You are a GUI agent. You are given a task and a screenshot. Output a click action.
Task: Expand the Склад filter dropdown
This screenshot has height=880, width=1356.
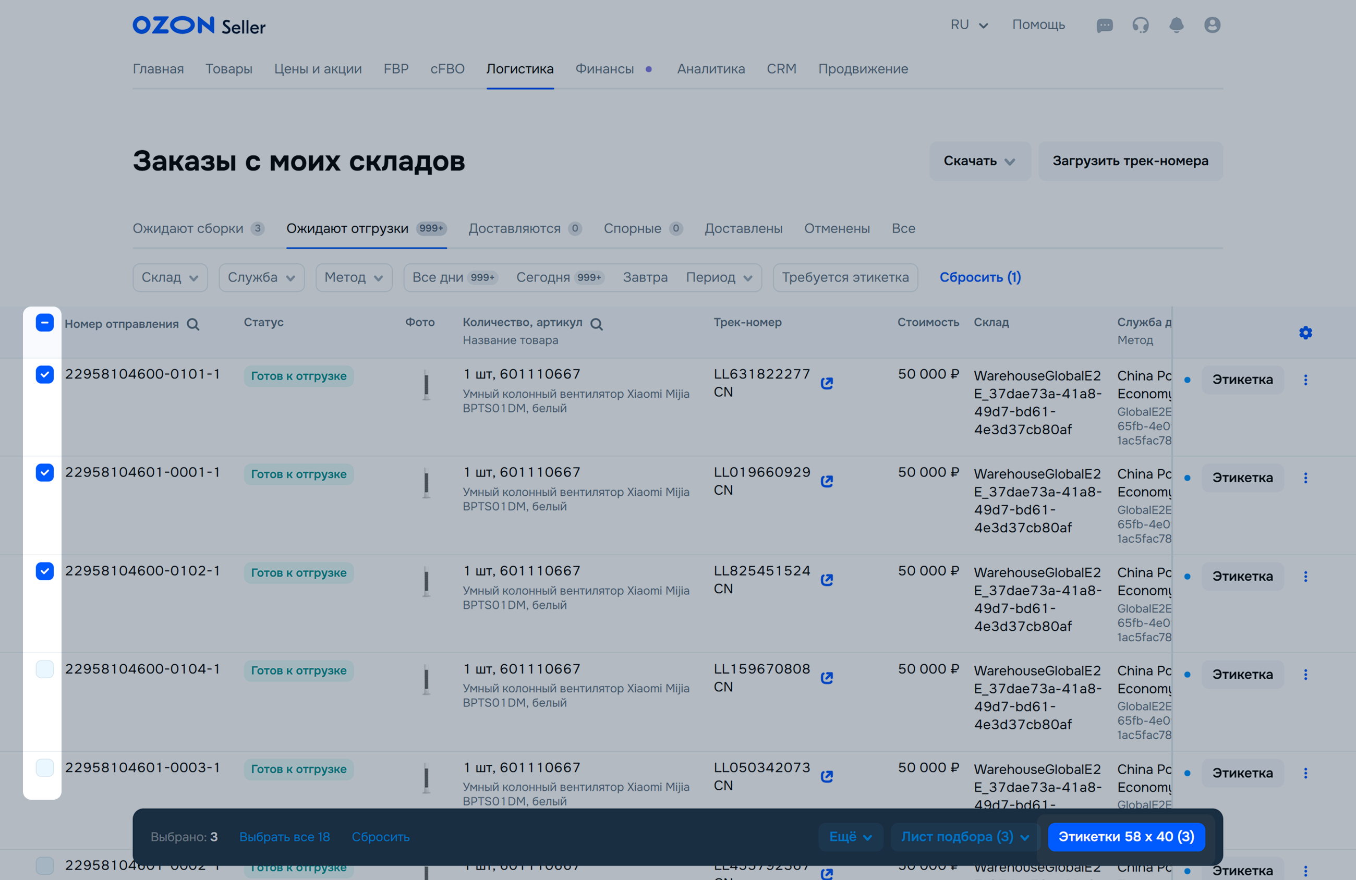(x=170, y=277)
